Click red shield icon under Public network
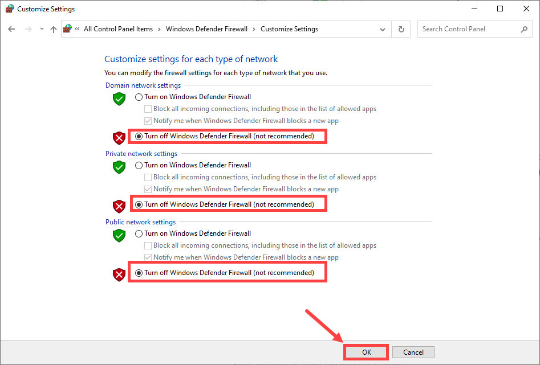Viewport: 540px width, 365px height. coord(119,275)
